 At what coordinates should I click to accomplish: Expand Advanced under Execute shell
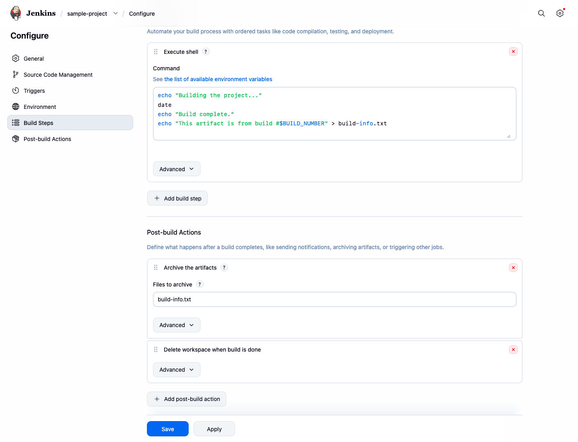[177, 169]
